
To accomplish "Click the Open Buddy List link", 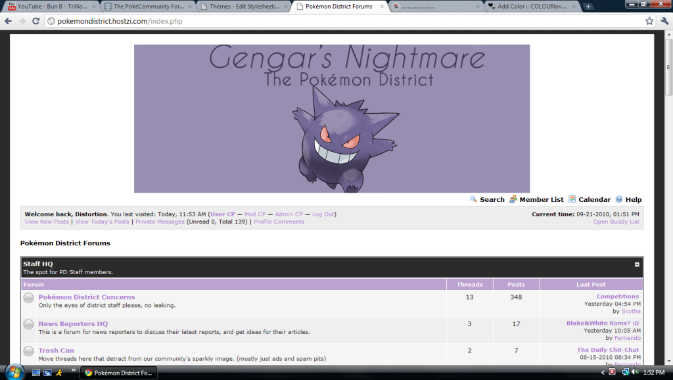I will point(616,222).
